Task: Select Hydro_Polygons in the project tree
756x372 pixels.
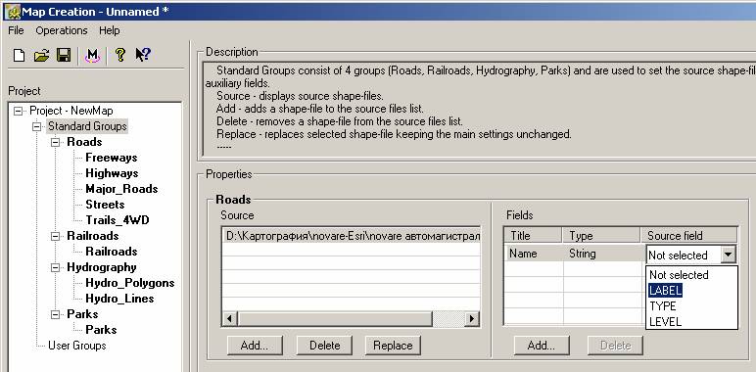Action: 130,283
